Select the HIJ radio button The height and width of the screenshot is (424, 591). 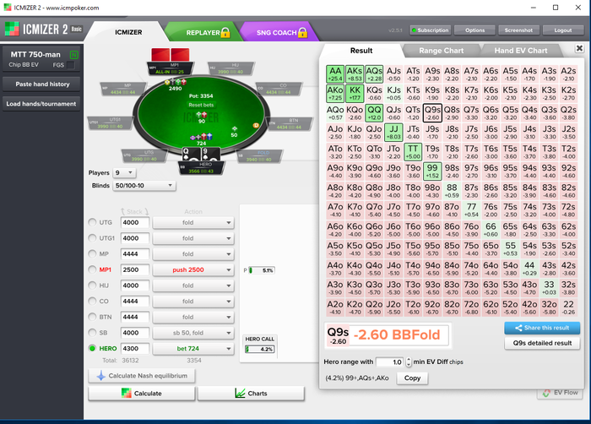[92, 285]
